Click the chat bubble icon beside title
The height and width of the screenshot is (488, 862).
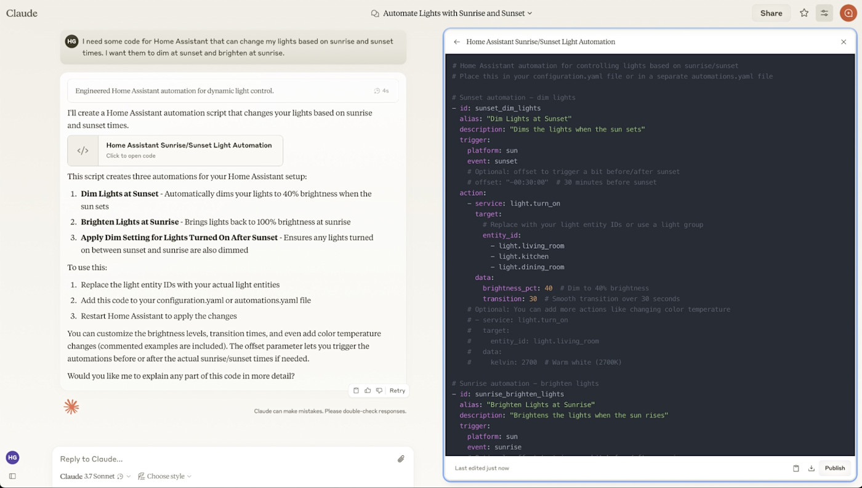tap(374, 14)
